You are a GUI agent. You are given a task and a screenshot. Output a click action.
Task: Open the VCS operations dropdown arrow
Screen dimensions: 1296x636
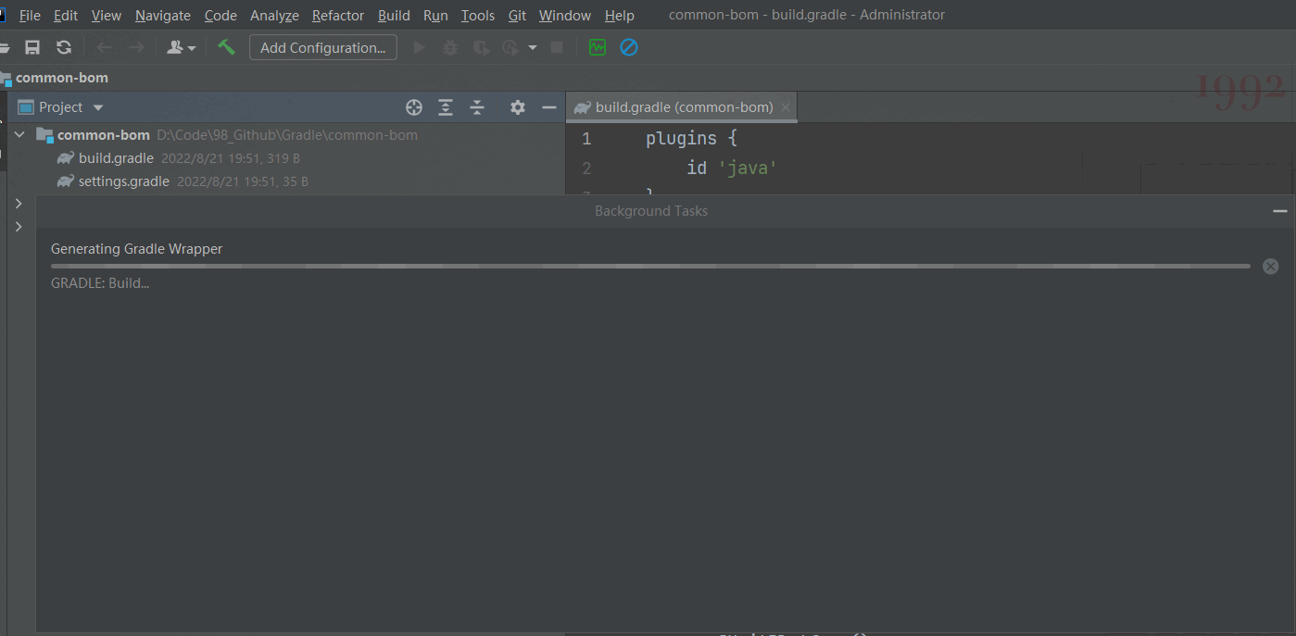point(191,47)
